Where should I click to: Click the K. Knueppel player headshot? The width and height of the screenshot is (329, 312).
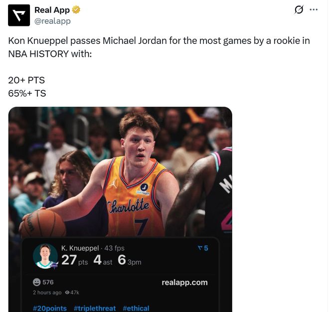click(x=45, y=256)
